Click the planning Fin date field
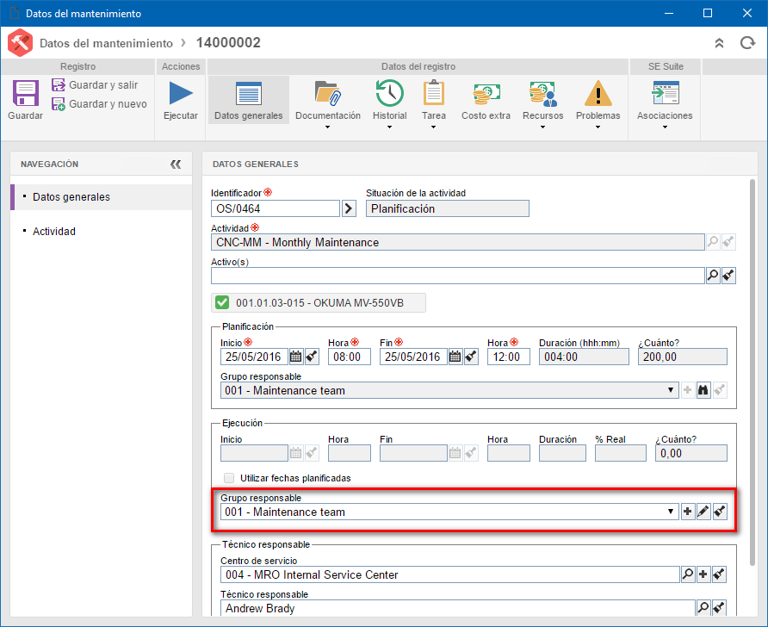This screenshot has width=768, height=627. pyautogui.click(x=413, y=357)
